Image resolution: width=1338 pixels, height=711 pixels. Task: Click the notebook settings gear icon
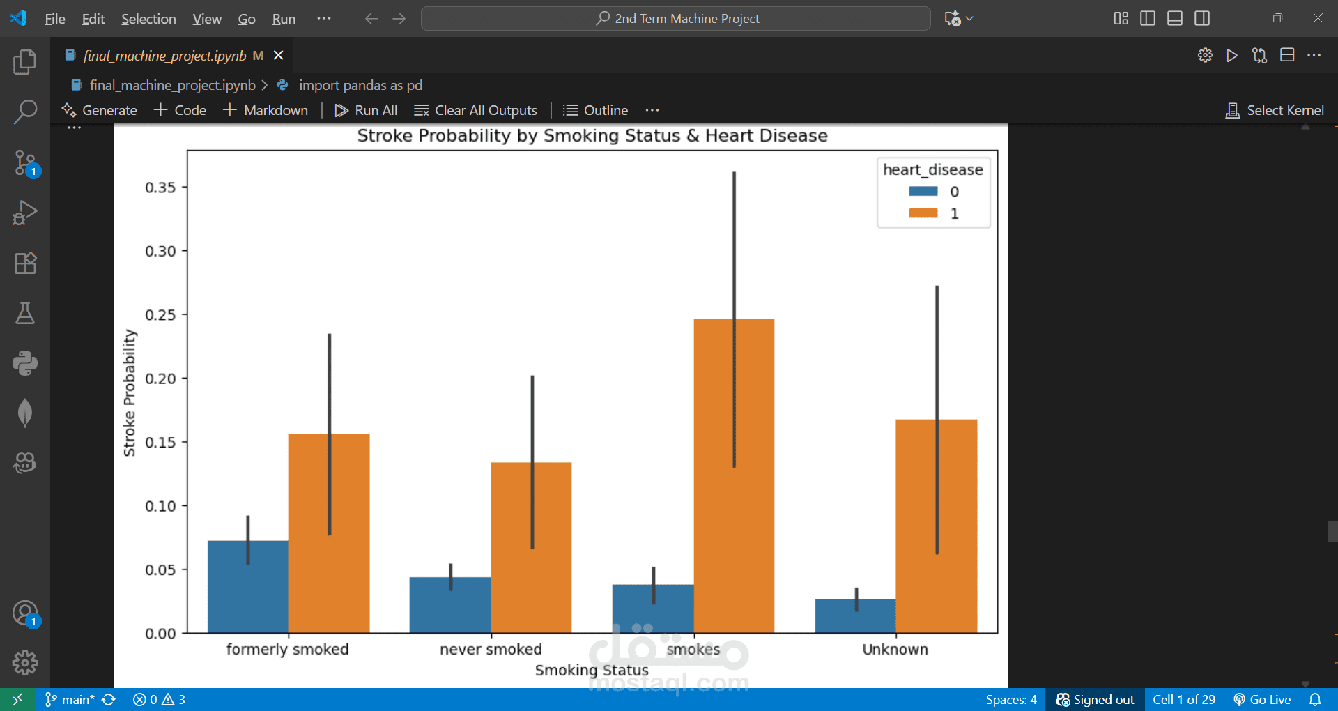(x=1205, y=55)
